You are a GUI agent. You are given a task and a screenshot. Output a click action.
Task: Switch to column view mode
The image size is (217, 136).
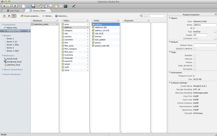click(x=14, y=16)
